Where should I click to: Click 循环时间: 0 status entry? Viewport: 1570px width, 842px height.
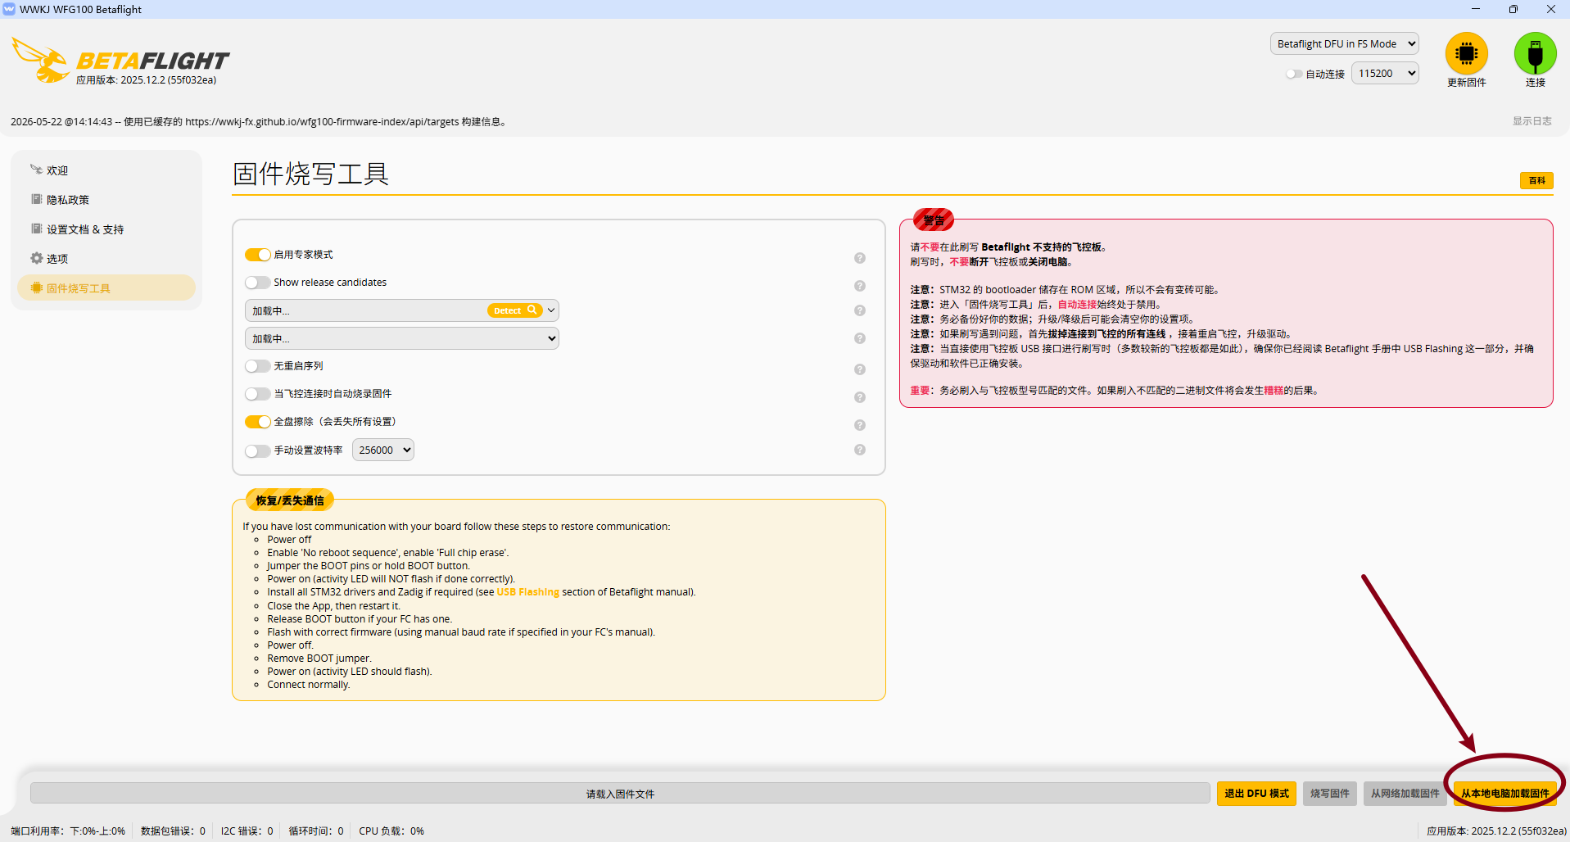(316, 831)
